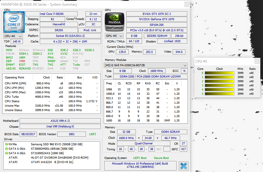Click the NVMe drive status check icon
Viewport: 263px width, 172px height.
tap(7, 144)
